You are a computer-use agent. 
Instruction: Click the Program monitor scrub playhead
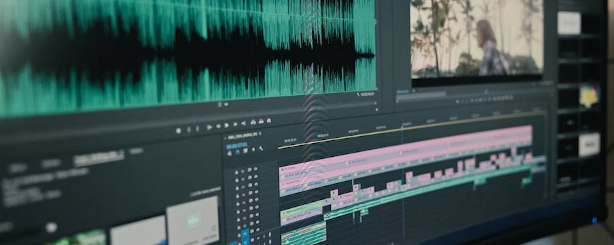[486, 91]
